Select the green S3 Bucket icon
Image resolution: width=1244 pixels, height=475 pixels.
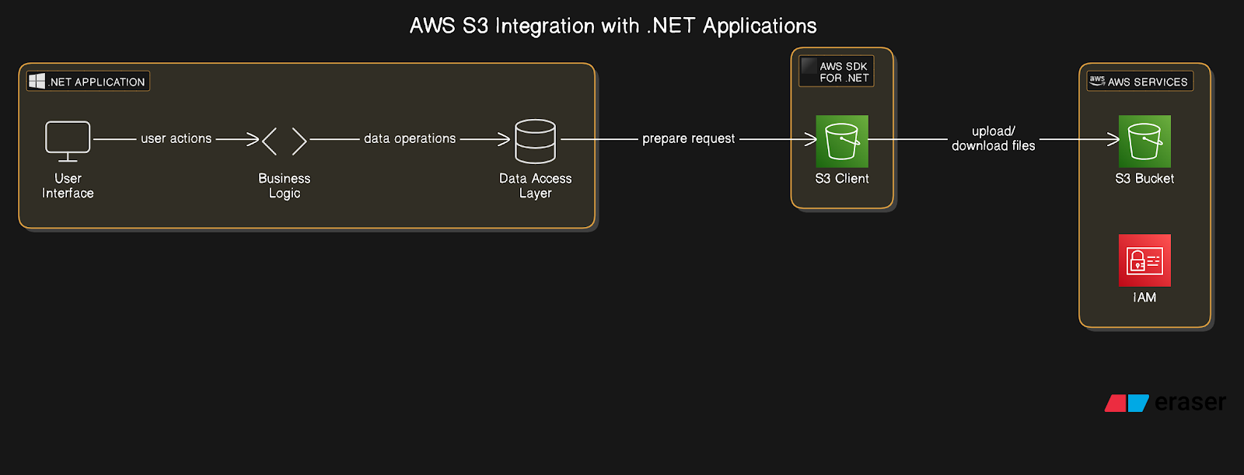[x=1144, y=141]
